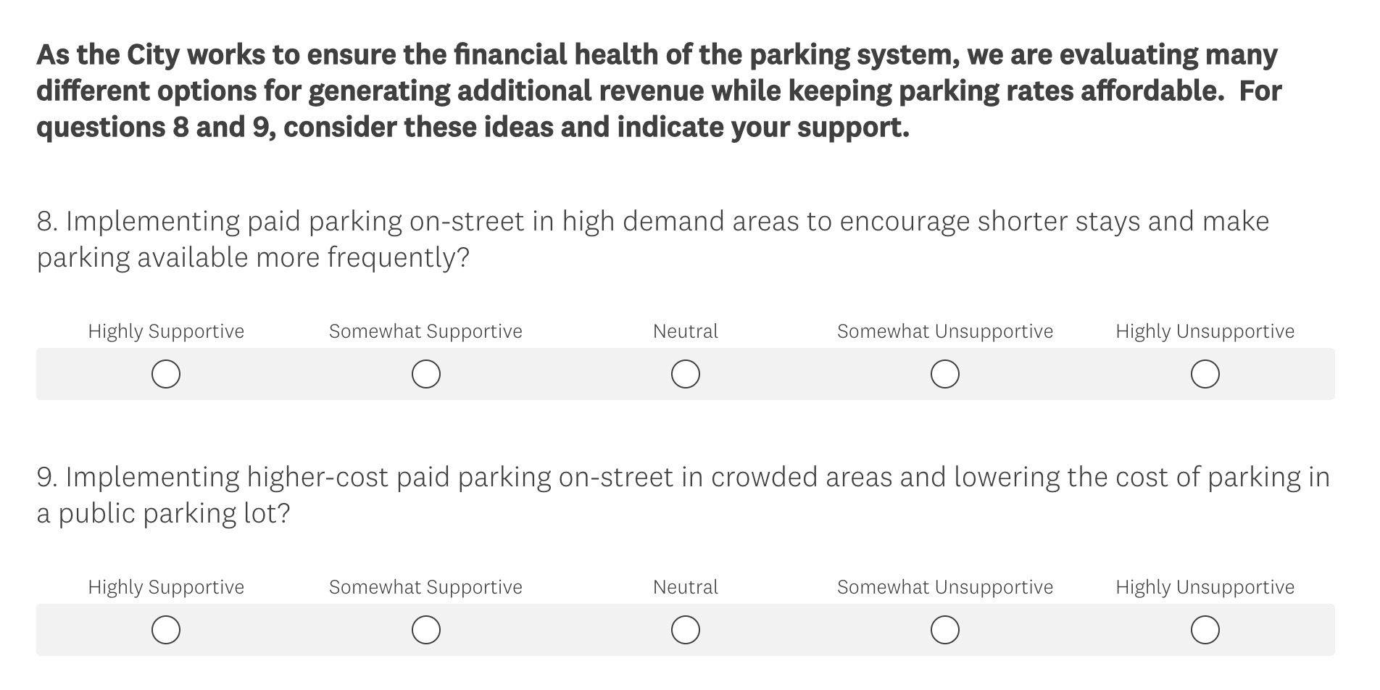The width and height of the screenshot is (1380, 690).
Task: Choose Somewhat Supportive radio for question 9
Action: pos(426,630)
